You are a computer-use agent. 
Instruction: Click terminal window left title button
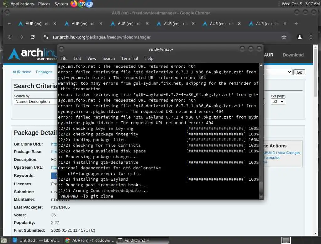coord(61,49)
